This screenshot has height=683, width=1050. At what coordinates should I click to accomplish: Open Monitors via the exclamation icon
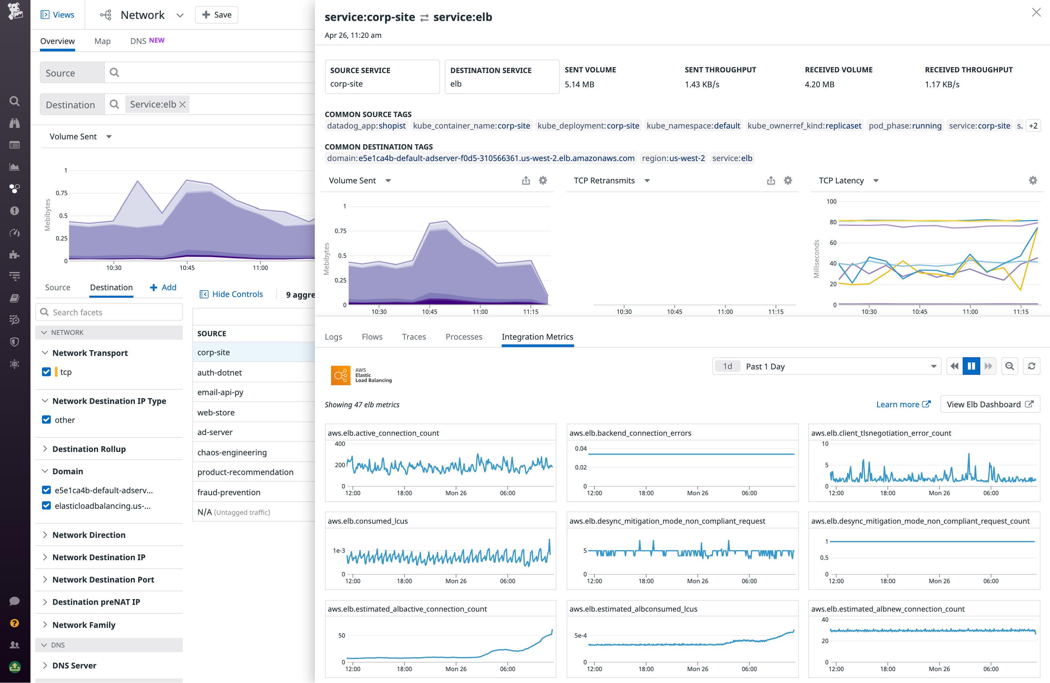click(15, 211)
